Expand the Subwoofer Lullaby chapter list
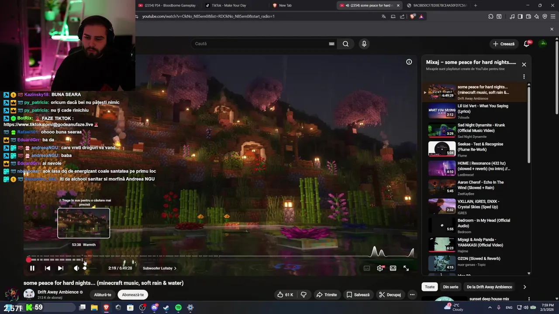This screenshot has width=559, height=314. pos(159,268)
